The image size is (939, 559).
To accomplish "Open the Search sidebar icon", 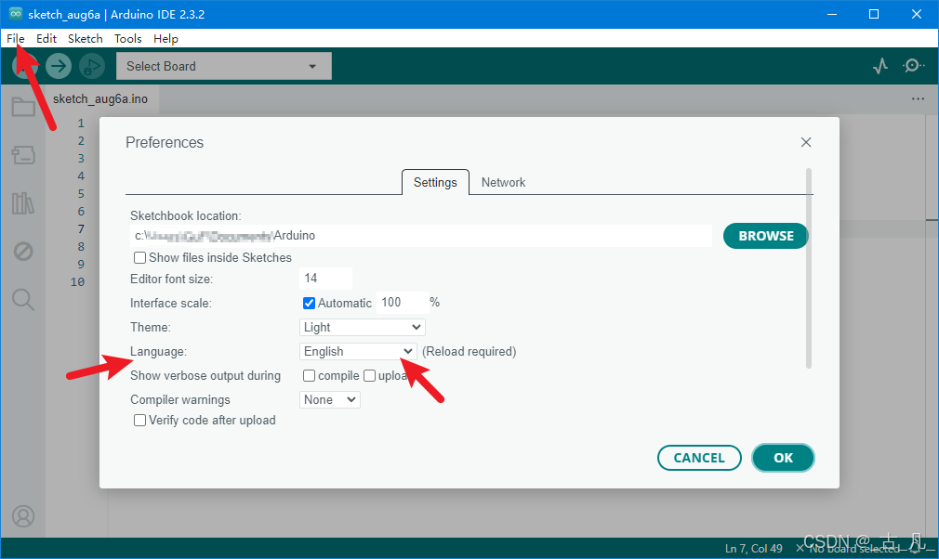I will pos(23,299).
